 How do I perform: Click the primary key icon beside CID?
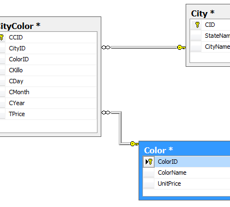point(197,25)
